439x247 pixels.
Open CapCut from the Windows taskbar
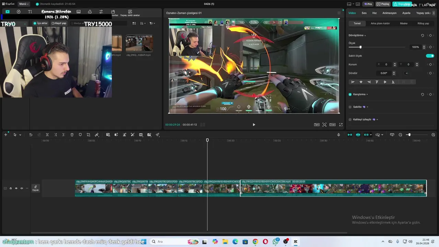[x=296, y=242]
